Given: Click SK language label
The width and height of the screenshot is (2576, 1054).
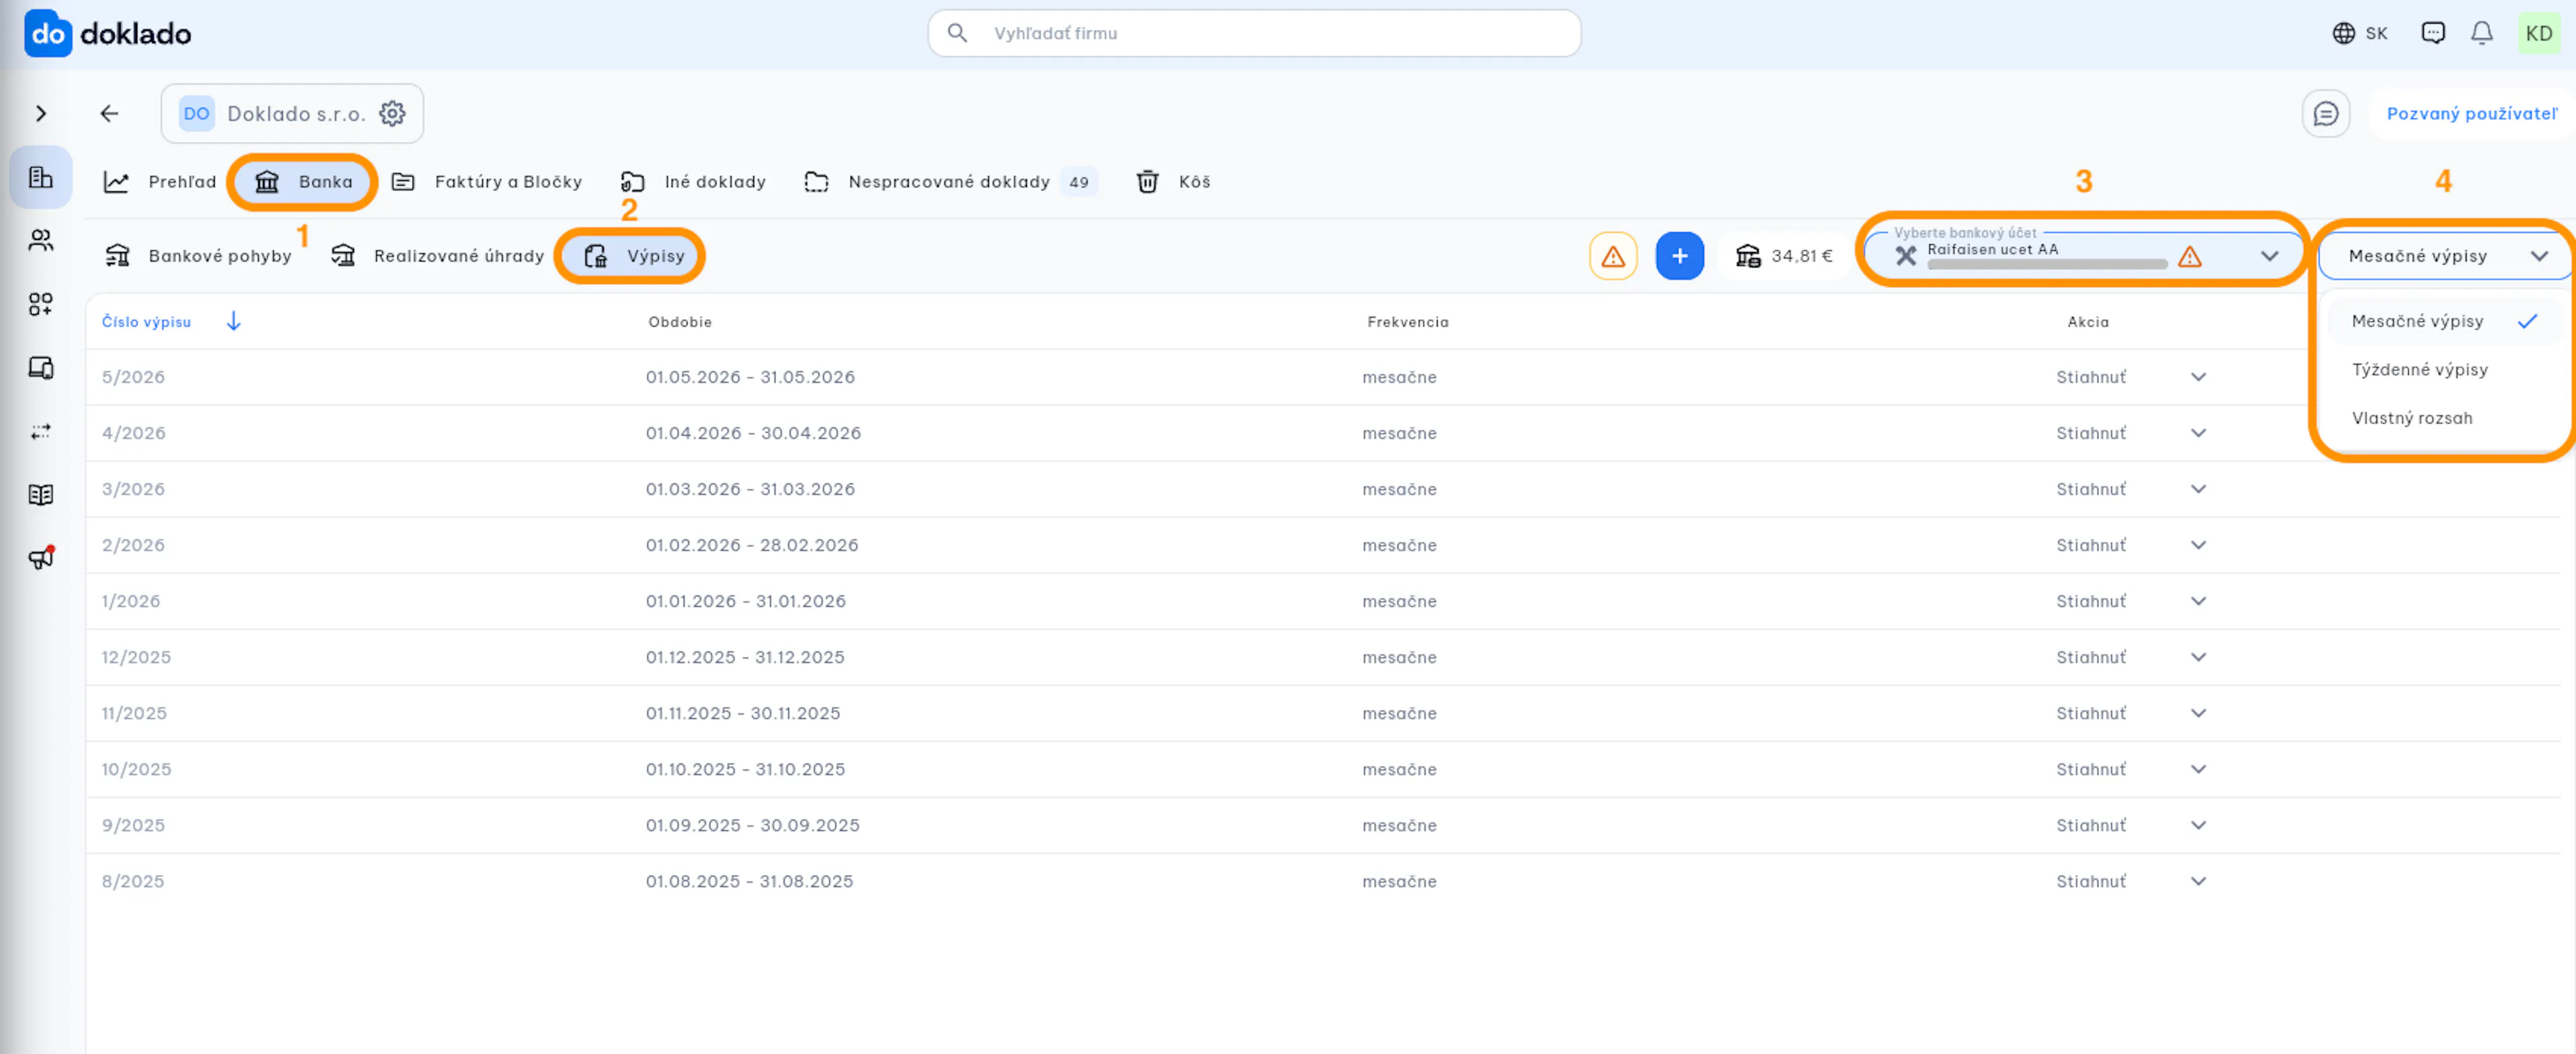Looking at the screenshot, I should [x=2376, y=34].
